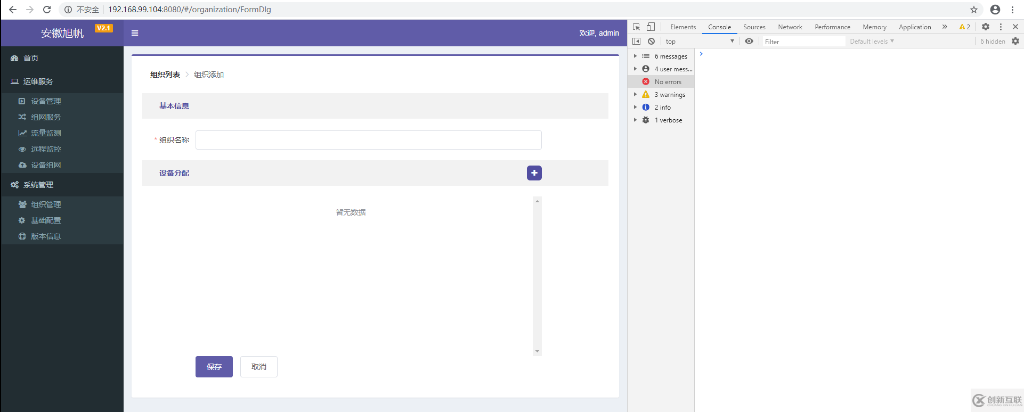Screen dimensions: 1024x412
Task: Expand the '2 info' group
Action: 635,107
